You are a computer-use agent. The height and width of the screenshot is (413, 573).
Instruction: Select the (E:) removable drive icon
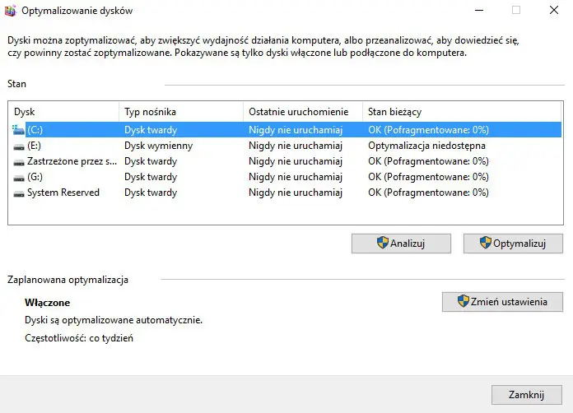(19, 146)
